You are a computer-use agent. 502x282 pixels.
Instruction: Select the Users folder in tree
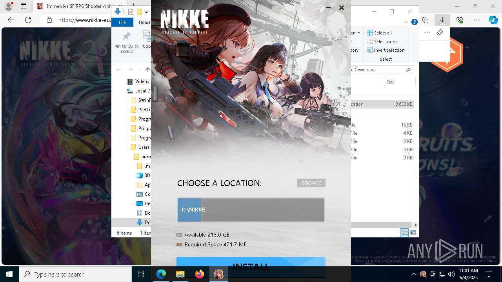[140, 147]
